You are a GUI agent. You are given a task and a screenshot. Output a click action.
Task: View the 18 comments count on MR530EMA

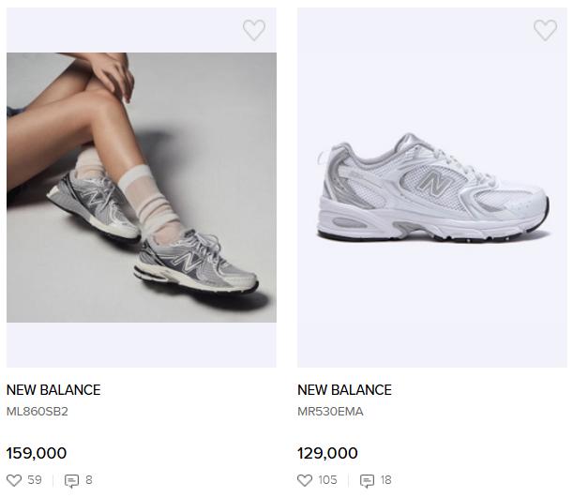(385, 480)
